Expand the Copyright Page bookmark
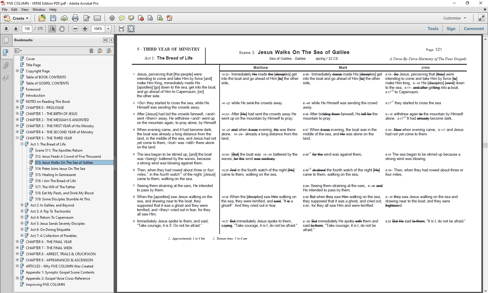 (17, 71)
